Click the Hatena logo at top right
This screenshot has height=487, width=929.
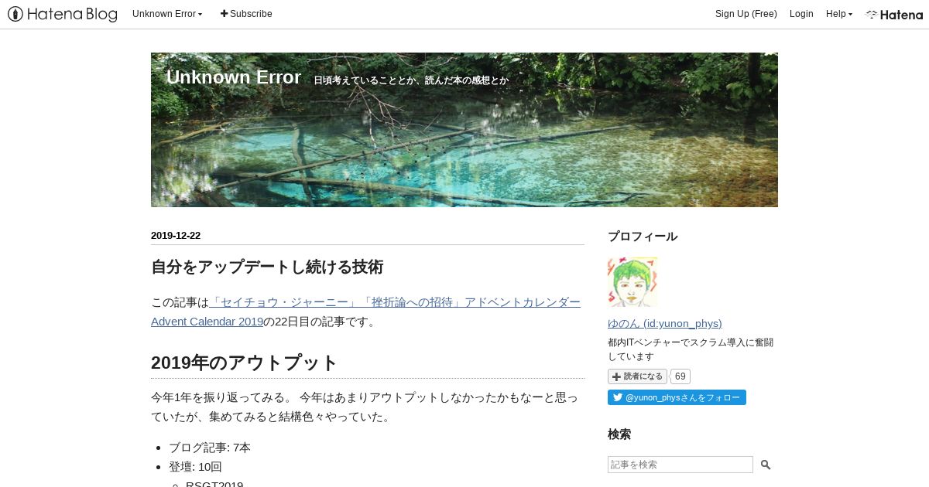pos(894,14)
